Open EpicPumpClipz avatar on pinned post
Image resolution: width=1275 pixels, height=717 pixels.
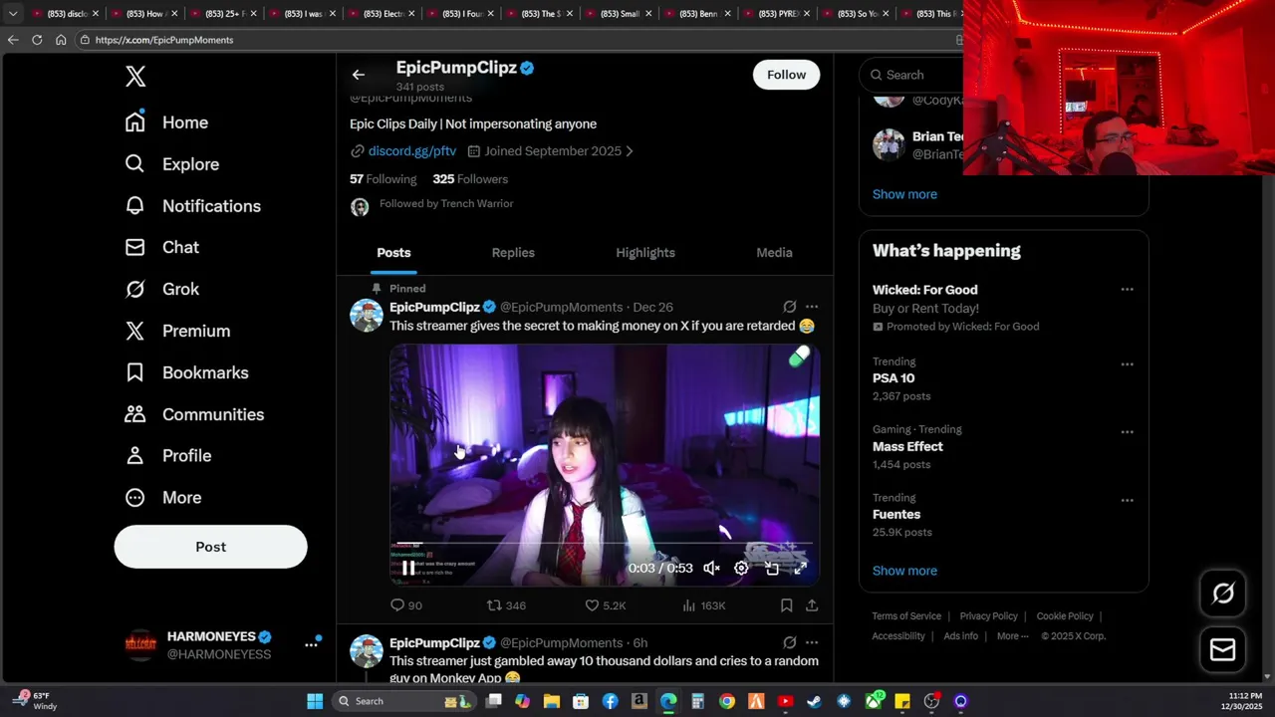[x=367, y=316]
